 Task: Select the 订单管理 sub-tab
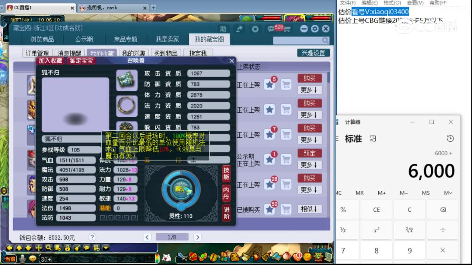pyautogui.click(x=37, y=53)
